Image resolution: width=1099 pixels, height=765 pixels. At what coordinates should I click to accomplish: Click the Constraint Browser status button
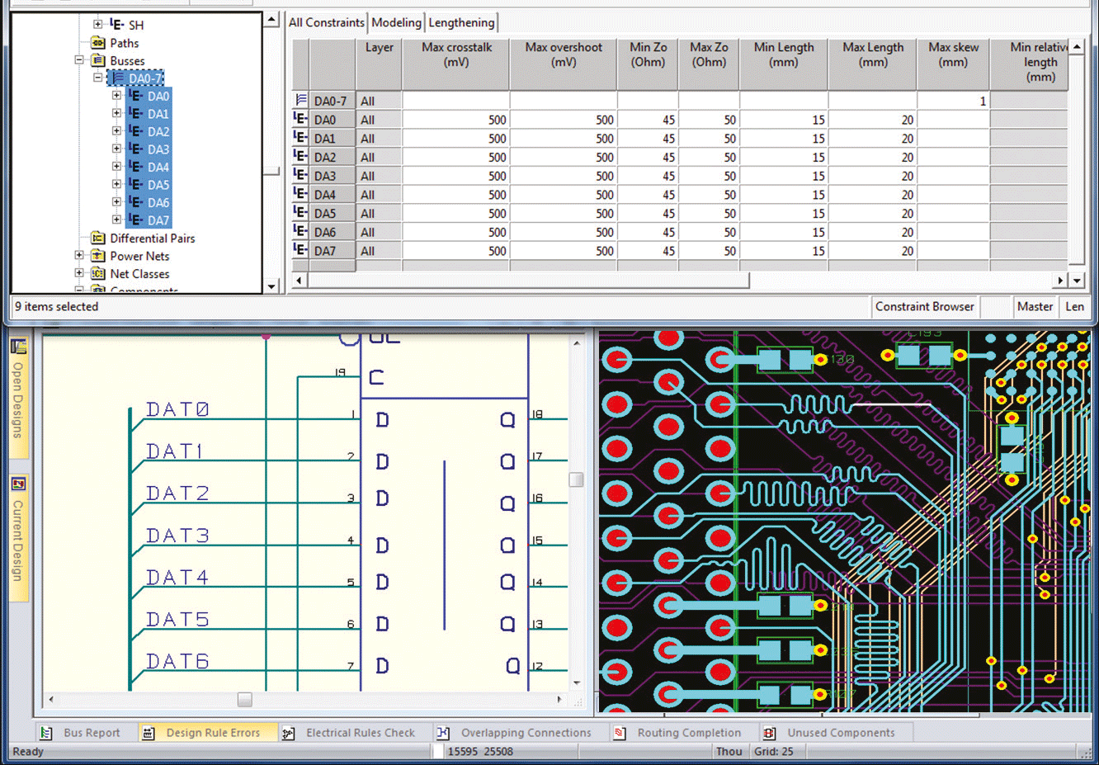coord(924,306)
